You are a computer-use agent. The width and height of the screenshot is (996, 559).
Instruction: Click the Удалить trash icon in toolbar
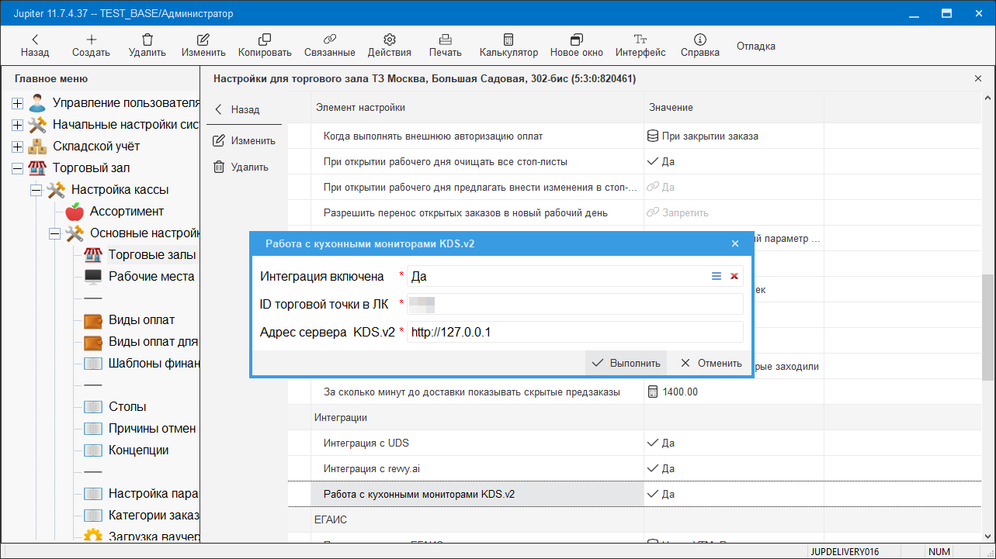(x=147, y=40)
